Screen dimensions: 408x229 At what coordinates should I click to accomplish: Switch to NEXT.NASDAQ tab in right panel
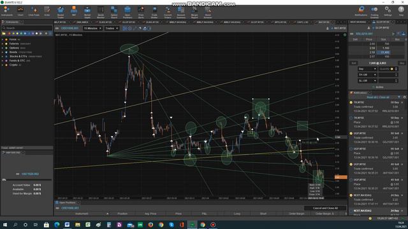(x=358, y=22)
